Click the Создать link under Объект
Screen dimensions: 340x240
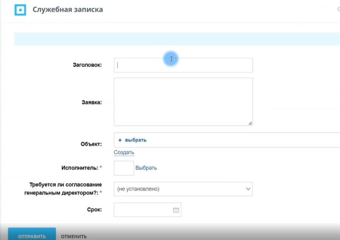coord(124,152)
